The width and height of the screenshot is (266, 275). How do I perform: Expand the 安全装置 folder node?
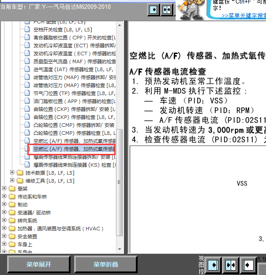pos(4,236)
